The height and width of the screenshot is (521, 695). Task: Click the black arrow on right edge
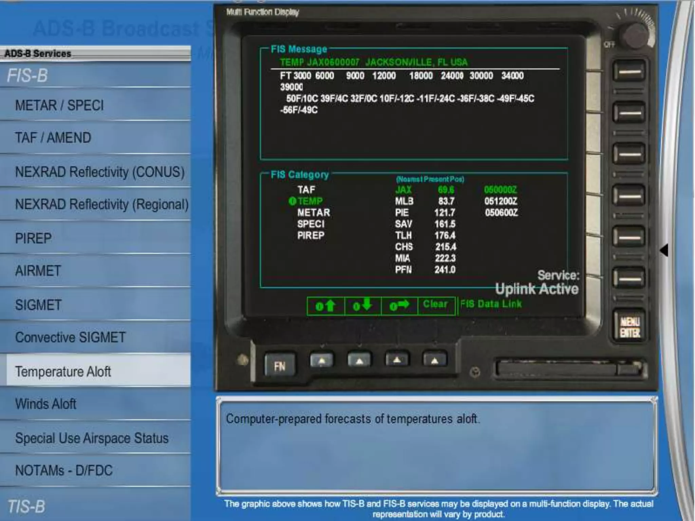pyautogui.click(x=664, y=250)
